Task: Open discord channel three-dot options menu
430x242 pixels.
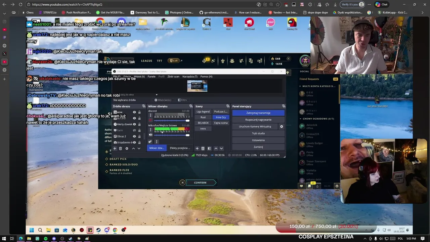Action: pos(150,115)
